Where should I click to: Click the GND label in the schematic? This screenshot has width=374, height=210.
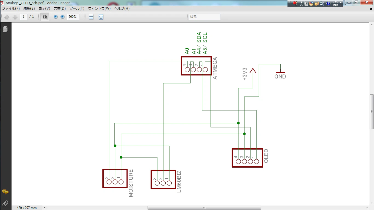pos(280,77)
